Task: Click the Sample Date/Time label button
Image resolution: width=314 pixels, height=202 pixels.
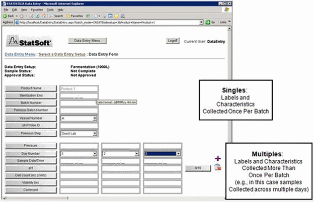Action: coord(31,161)
